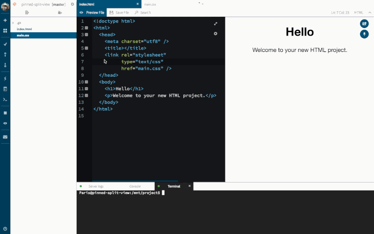This screenshot has width=374, height=234.
Task: Click the Welcome paragraph in the preview
Action: (x=300, y=50)
